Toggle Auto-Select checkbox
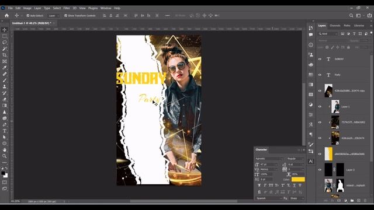The width and height of the screenshot is (374, 210). [28, 16]
